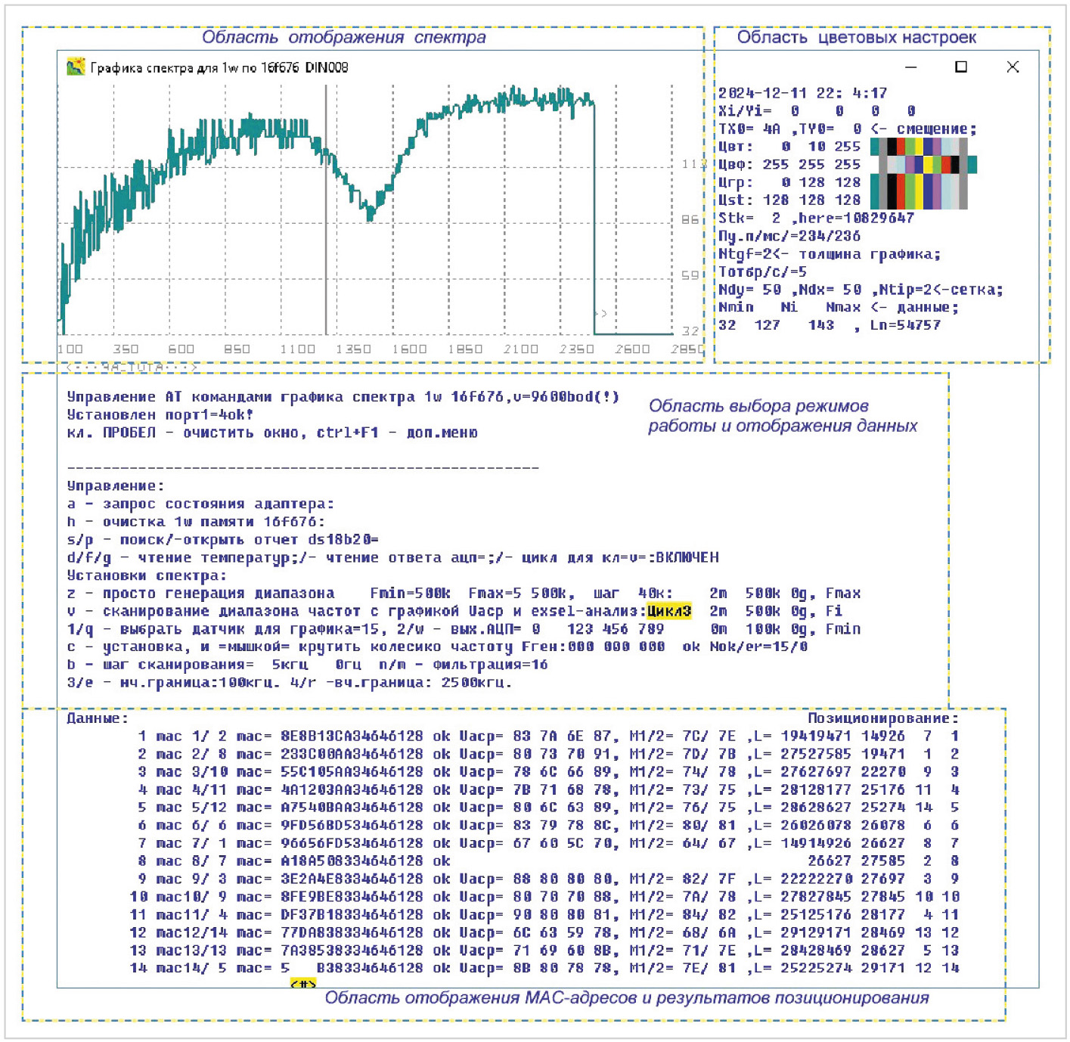1070x1042 pixels.
Task: Click the yellow '#' cursor marker below data table
Action: (303, 984)
